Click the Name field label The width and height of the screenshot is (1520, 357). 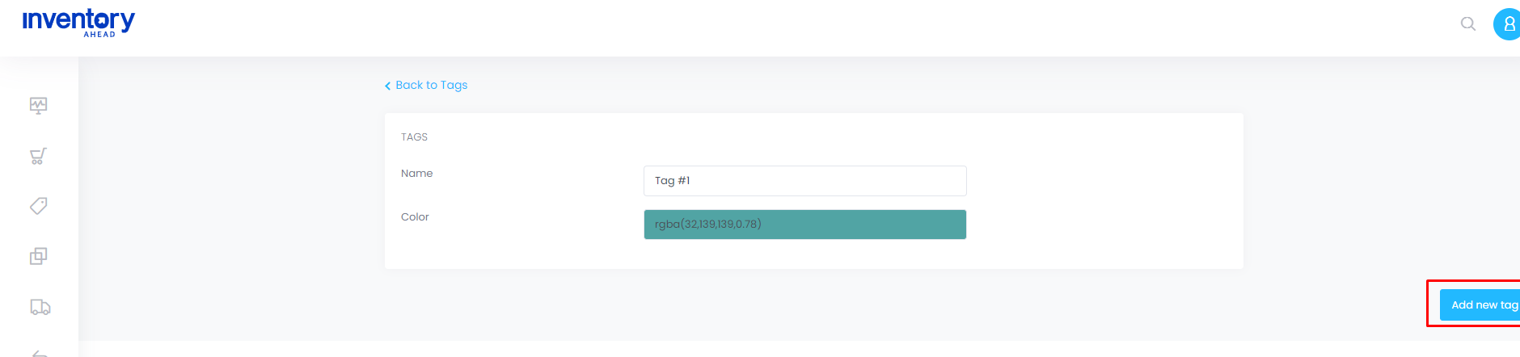pos(416,173)
